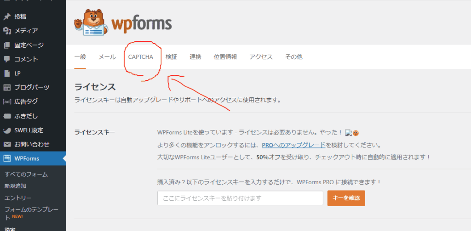Click the wpforms wordmark text
Screen dimensions: 471x231
point(142,24)
